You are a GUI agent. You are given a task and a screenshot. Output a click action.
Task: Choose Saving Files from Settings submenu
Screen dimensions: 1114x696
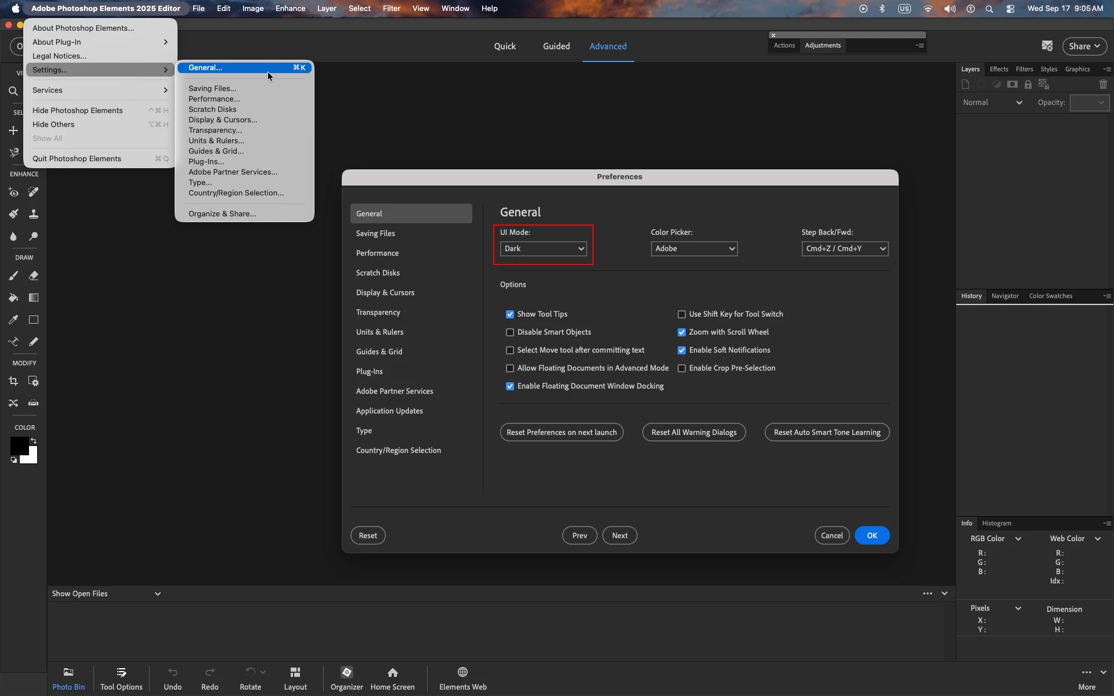212,89
